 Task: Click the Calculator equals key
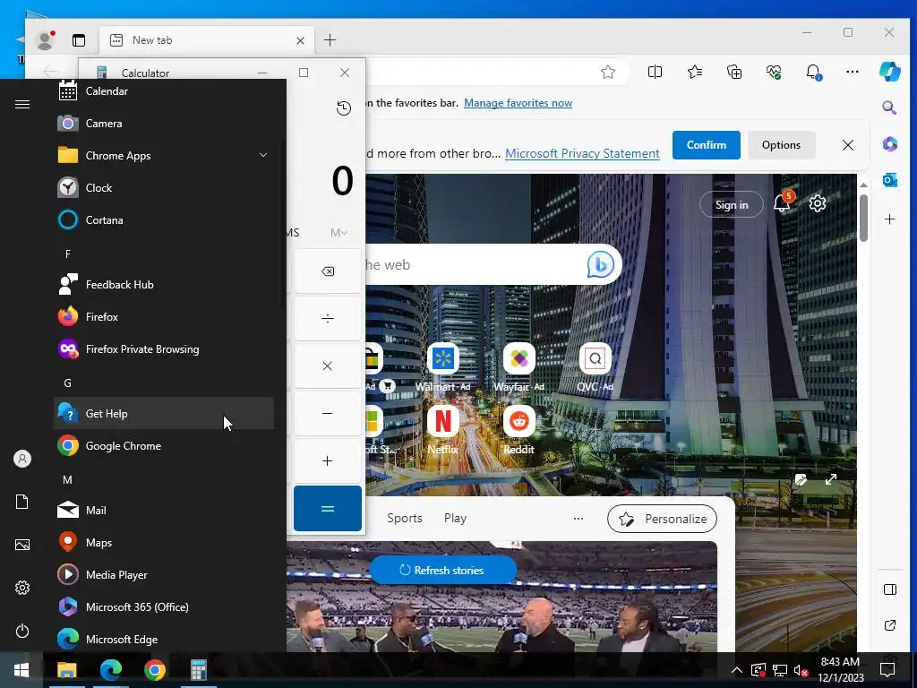pyautogui.click(x=328, y=509)
